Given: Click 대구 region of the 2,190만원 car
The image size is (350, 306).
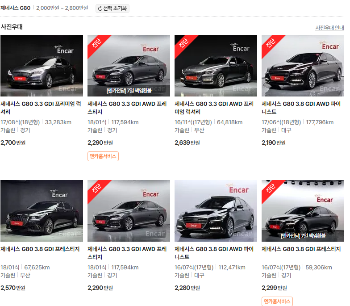Looking at the screenshot, I should point(286,130).
